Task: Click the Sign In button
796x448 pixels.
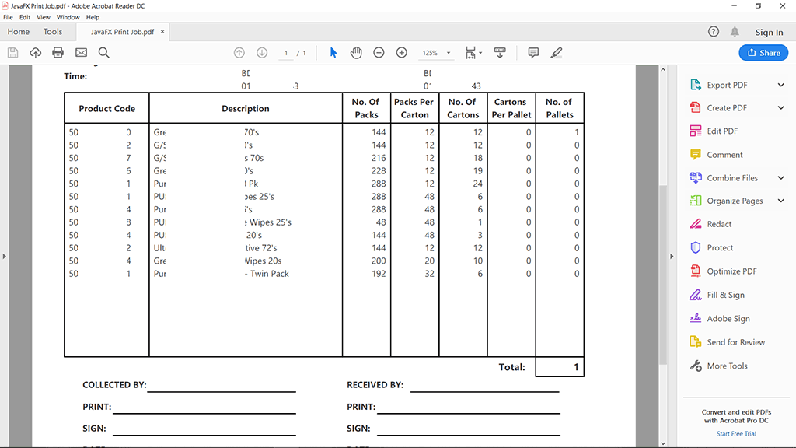Action: (769, 32)
